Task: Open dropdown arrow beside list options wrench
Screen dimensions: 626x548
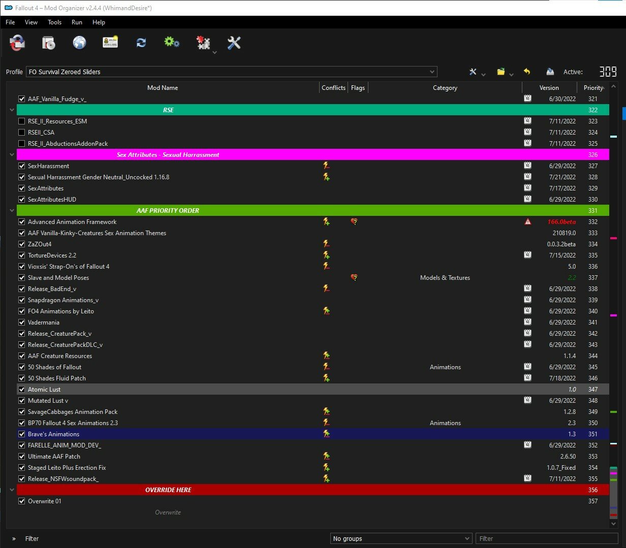Action: [483, 75]
